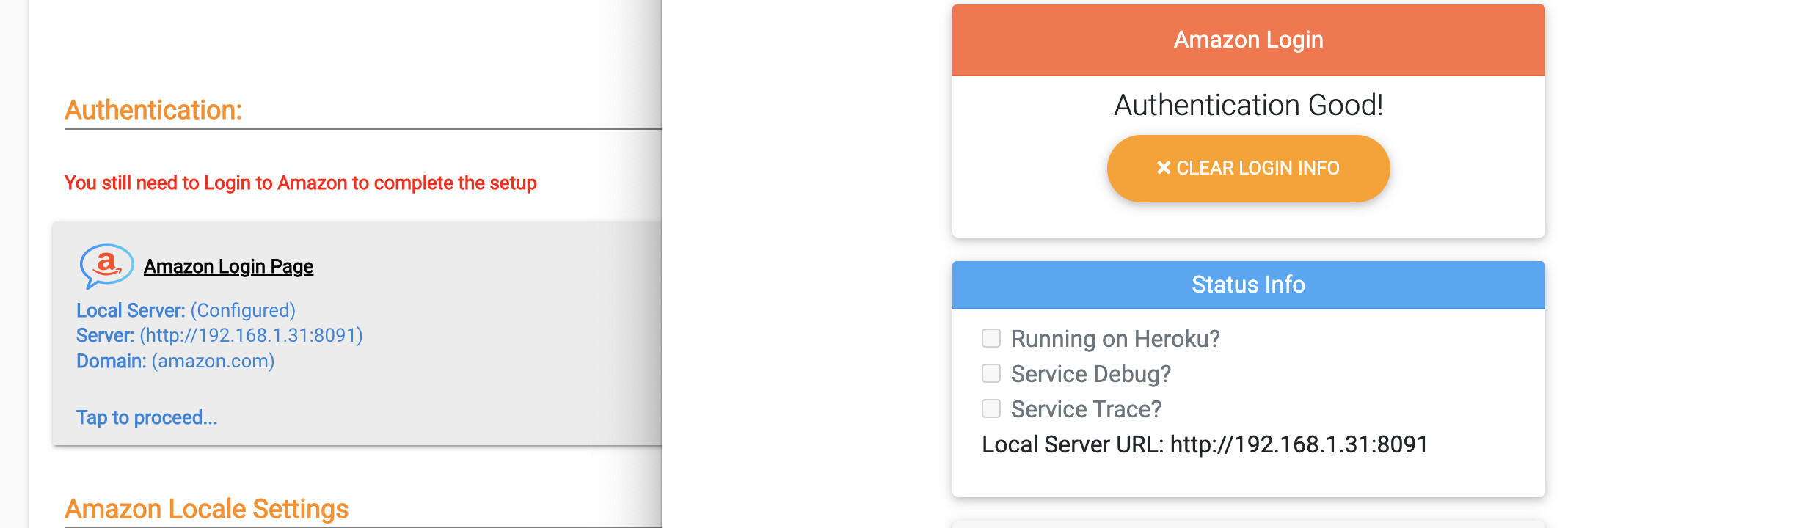Click the Amazon Login orange header
Viewport: 1802px width, 528px height.
[x=1248, y=40]
